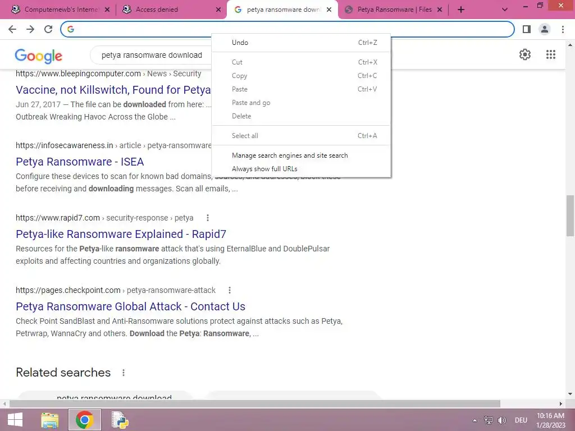Click horizontal scrollbar left arrow
Screen dimensions: 575x431
[x=4, y=404]
